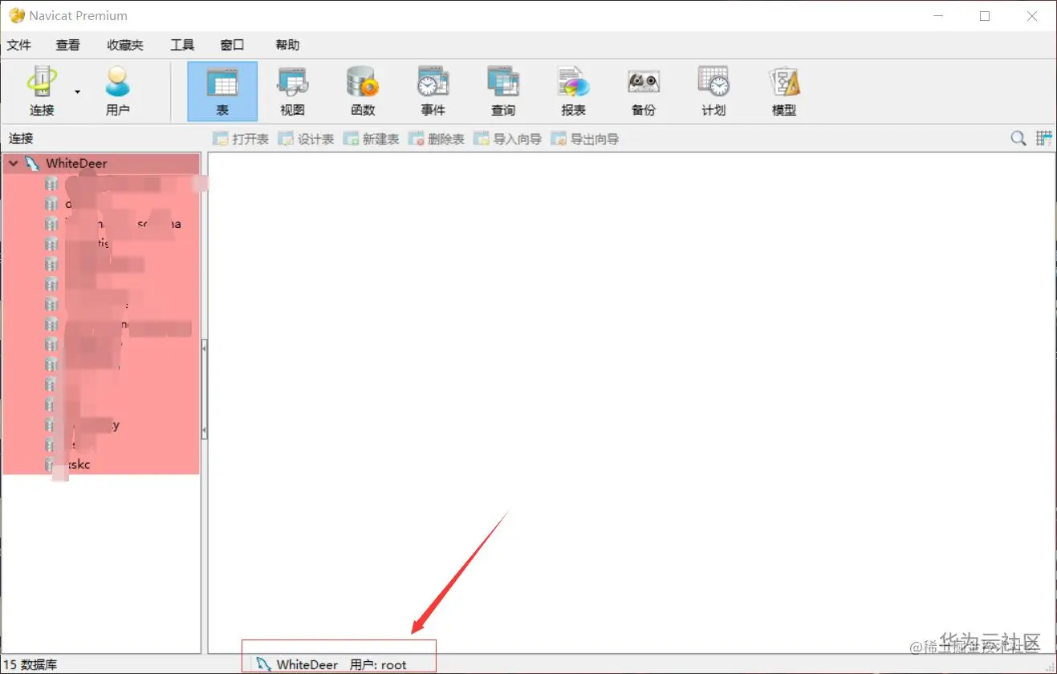Click the WhiteDeer 用户: root status entry
The height and width of the screenshot is (674, 1057).
click(331, 664)
